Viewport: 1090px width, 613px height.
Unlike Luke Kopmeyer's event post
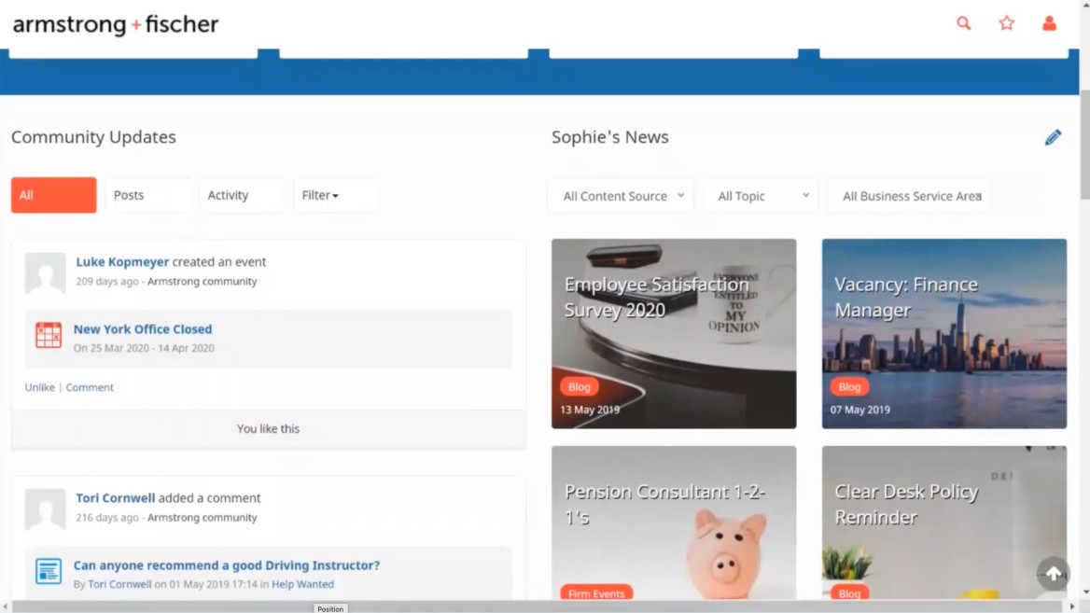39,386
